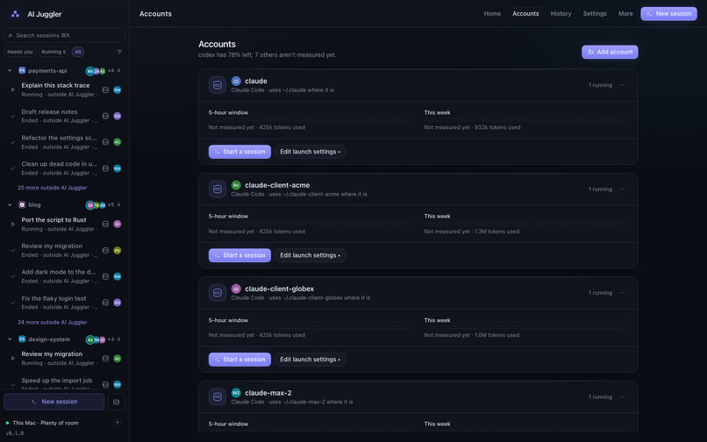Open Edit launch settings dropdown for claude-client-acme
The height and width of the screenshot is (442, 707).
coord(311,255)
